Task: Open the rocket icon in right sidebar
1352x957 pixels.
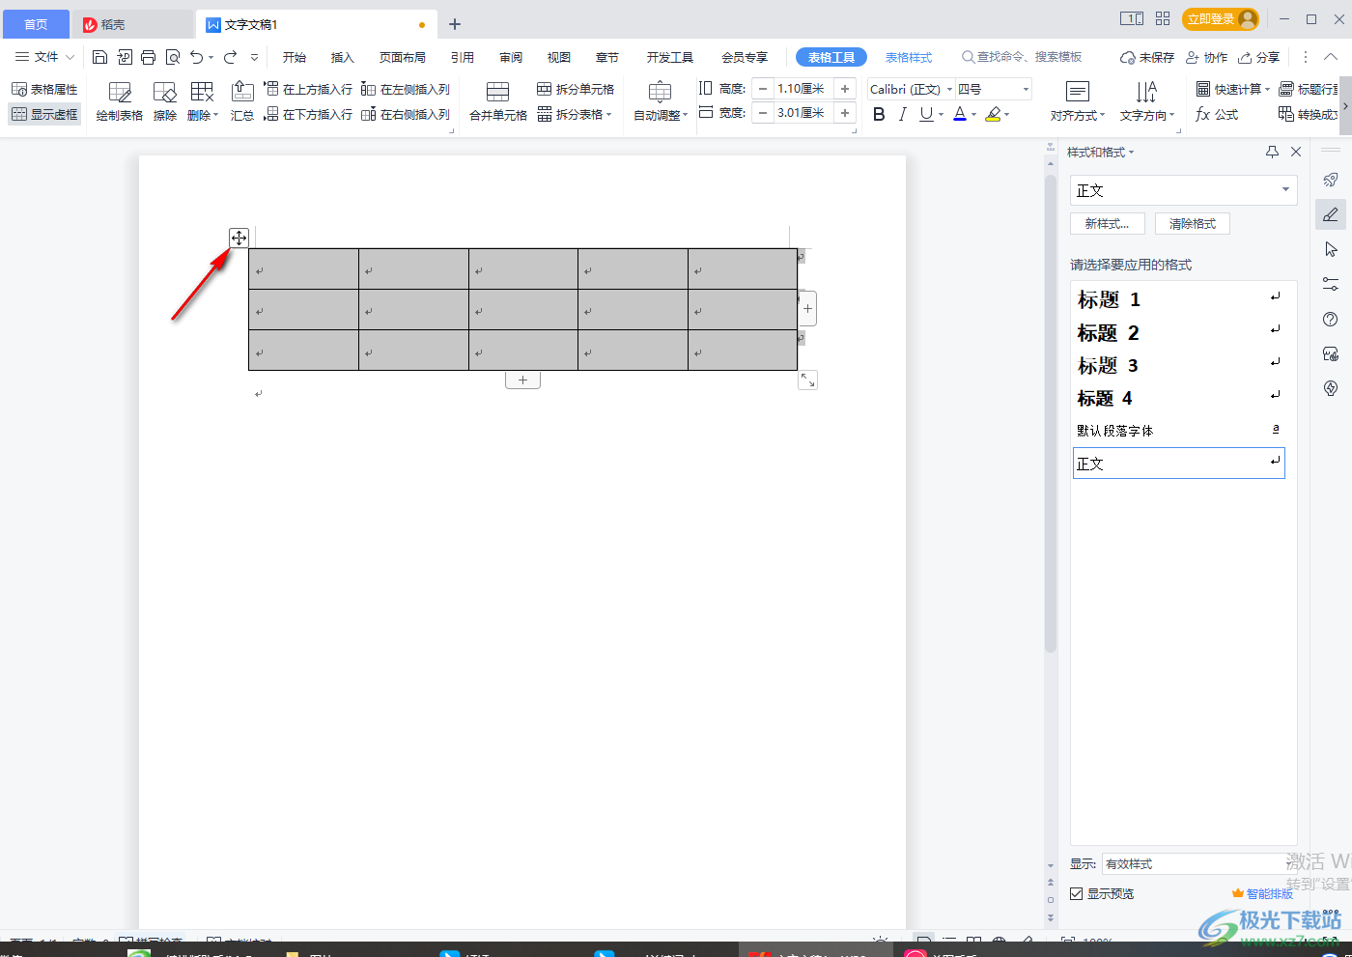Action: click(1331, 181)
